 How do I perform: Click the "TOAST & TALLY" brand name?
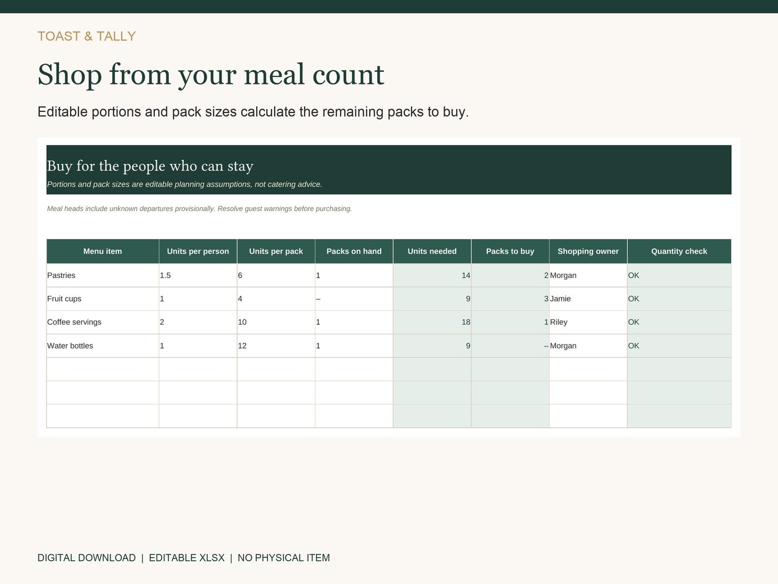pyautogui.click(x=87, y=36)
